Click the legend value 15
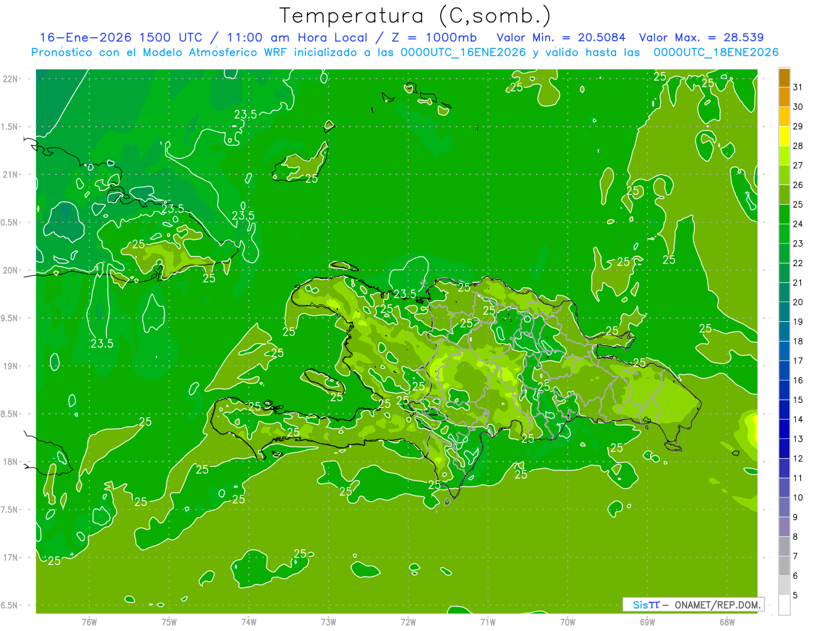This screenshot has height=631, width=816. point(798,400)
